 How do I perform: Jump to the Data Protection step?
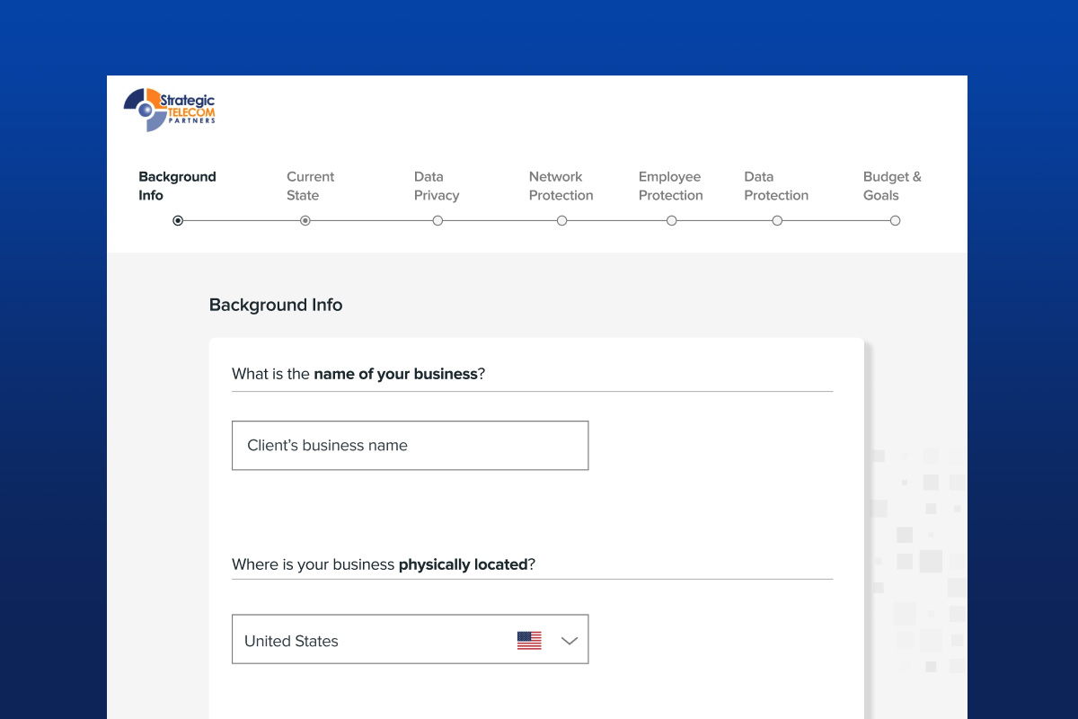[x=776, y=186]
